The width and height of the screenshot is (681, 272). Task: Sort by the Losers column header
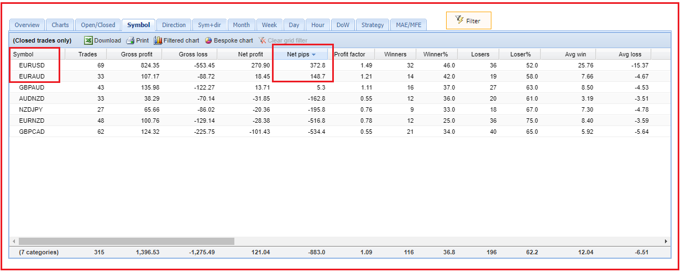pyautogui.click(x=478, y=54)
